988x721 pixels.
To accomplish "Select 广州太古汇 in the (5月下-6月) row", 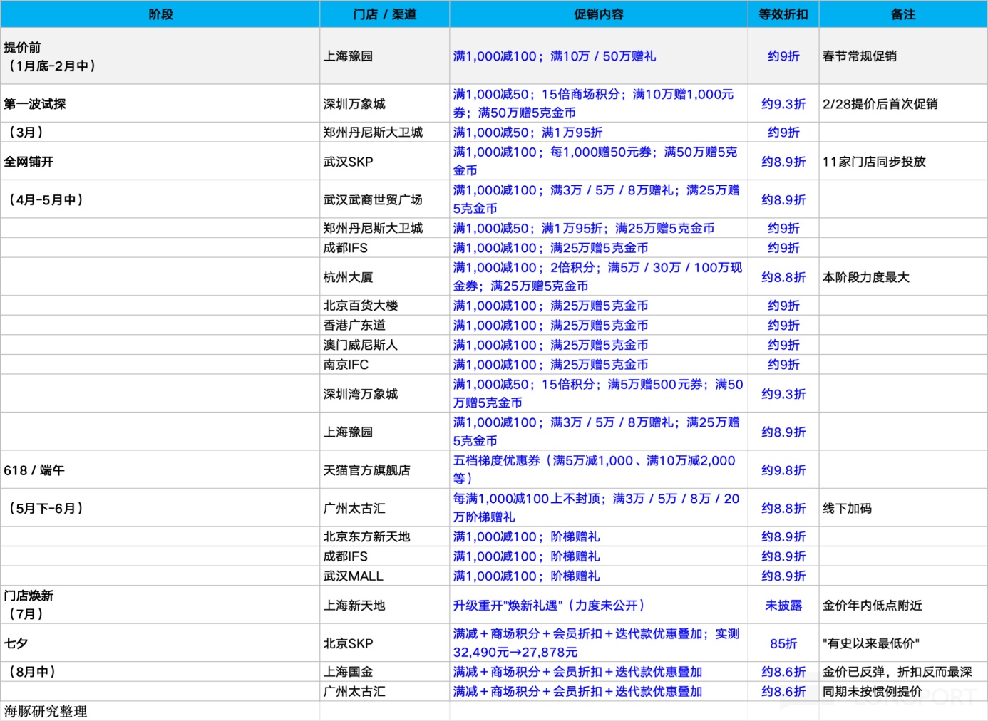I will 385,508.
